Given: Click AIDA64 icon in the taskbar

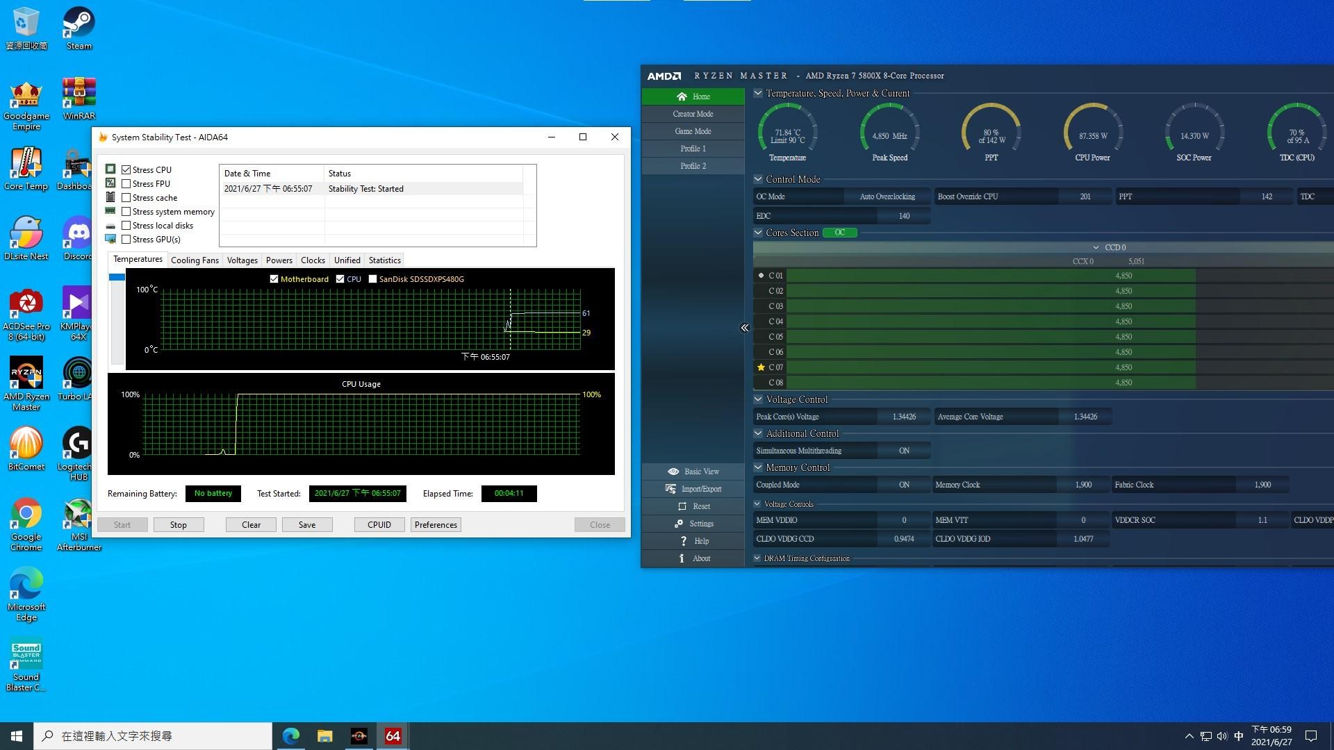Looking at the screenshot, I should (393, 736).
